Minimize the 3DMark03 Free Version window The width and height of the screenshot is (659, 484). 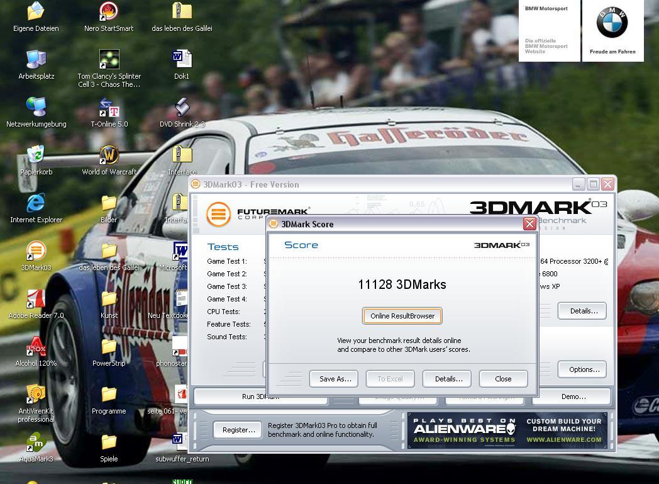tap(579, 184)
